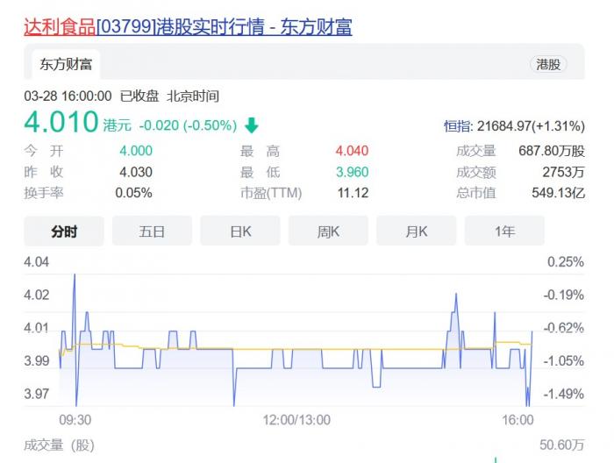Click the 成交量 value 687.80万股
This screenshot has width=614, height=463.
pyautogui.click(x=552, y=151)
